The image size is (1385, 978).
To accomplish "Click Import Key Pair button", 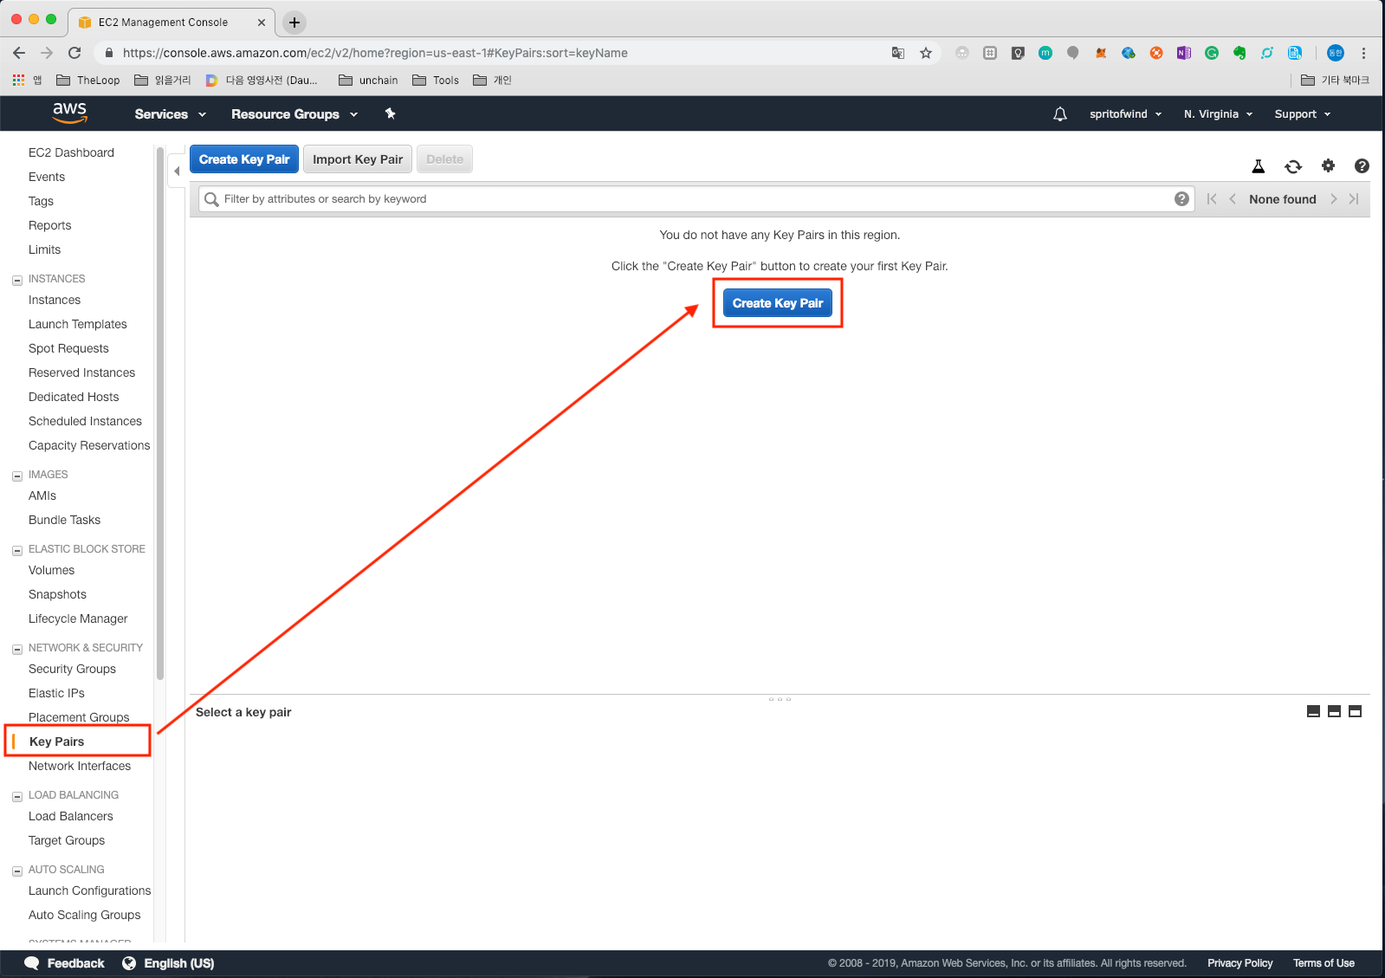I will [358, 159].
